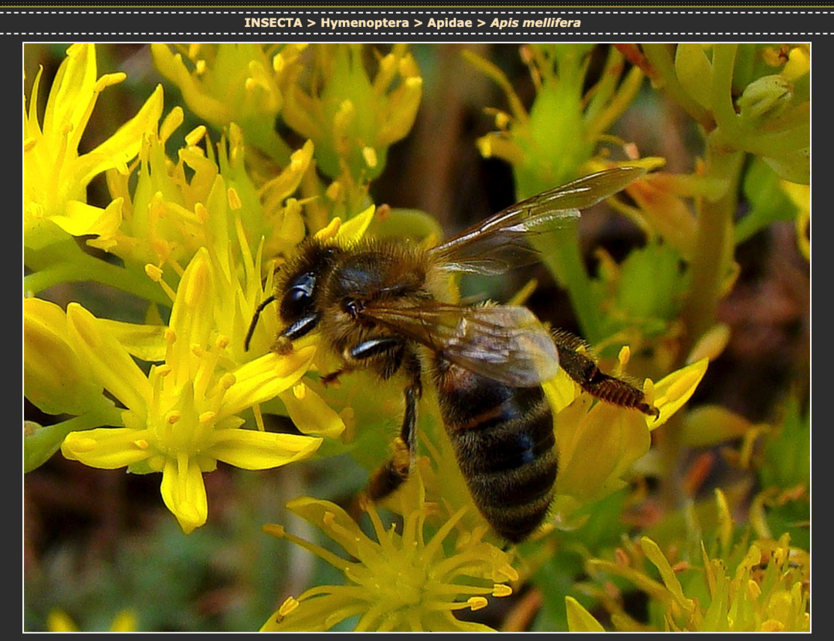Screen dimensions: 834x641
Task: Click the green flower bud at top right
Action: [763, 96]
